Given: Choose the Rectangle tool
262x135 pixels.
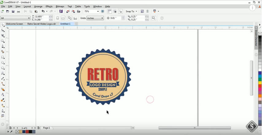Looking at the screenshot, I should click(3, 57).
